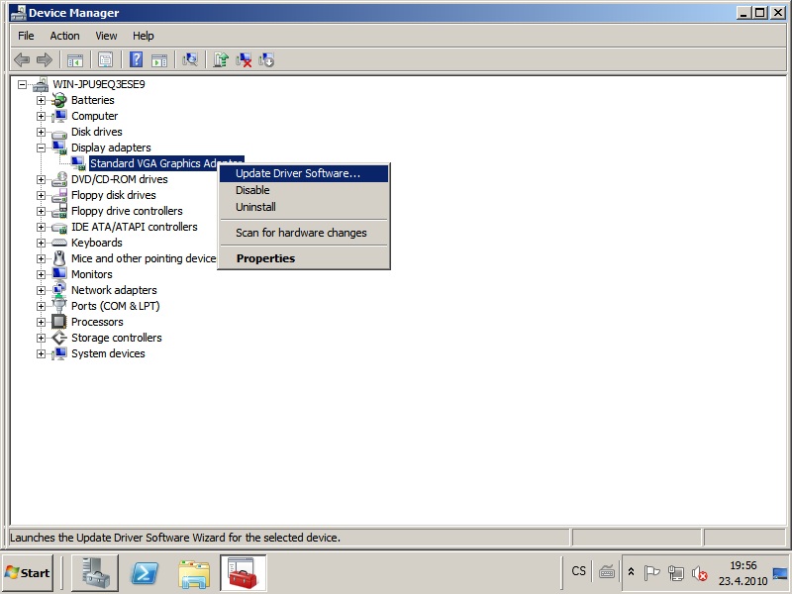This screenshot has height=594, width=792.
Task: Collapse the Display adapters node
Action: click(x=42, y=148)
